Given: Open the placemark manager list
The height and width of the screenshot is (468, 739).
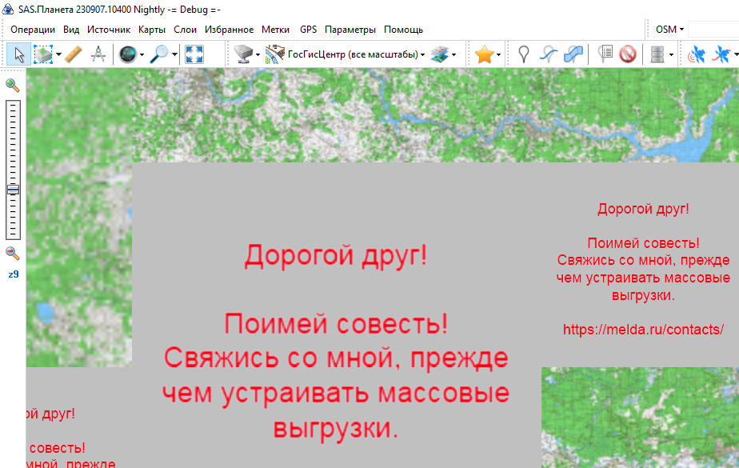Looking at the screenshot, I should pyautogui.click(x=605, y=54).
